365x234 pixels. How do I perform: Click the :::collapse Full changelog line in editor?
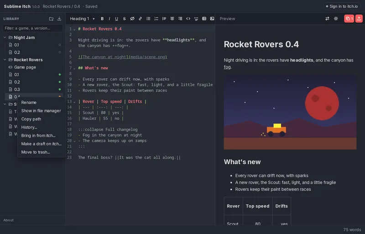pos(108,130)
